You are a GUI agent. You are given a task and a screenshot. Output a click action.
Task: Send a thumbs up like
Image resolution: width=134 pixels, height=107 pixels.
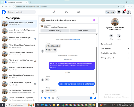(95, 98)
